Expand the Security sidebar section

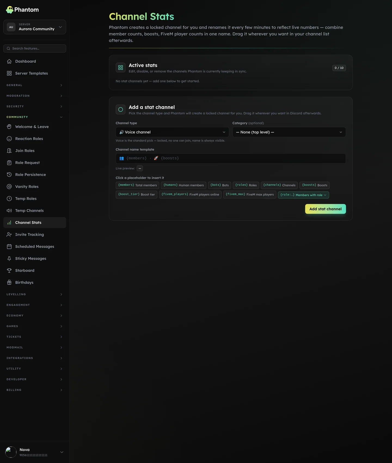click(x=35, y=106)
